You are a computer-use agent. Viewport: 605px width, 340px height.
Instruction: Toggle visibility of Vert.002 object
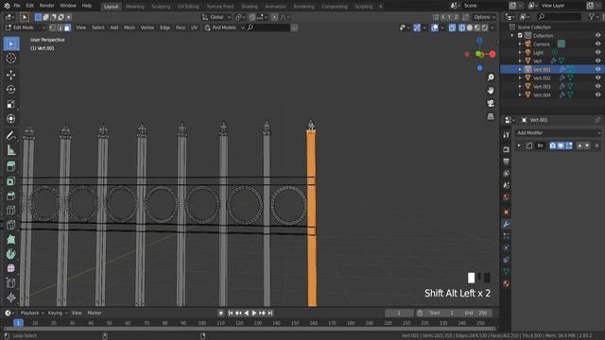[597, 77]
